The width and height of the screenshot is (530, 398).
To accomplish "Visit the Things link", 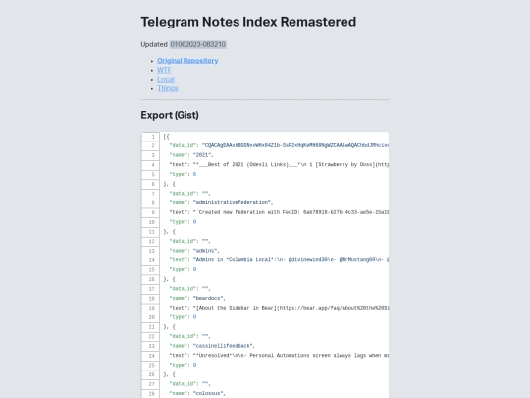I will [168, 88].
